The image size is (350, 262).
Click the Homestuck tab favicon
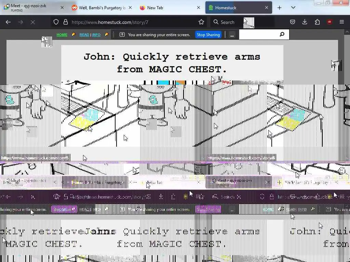tap(211, 8)
